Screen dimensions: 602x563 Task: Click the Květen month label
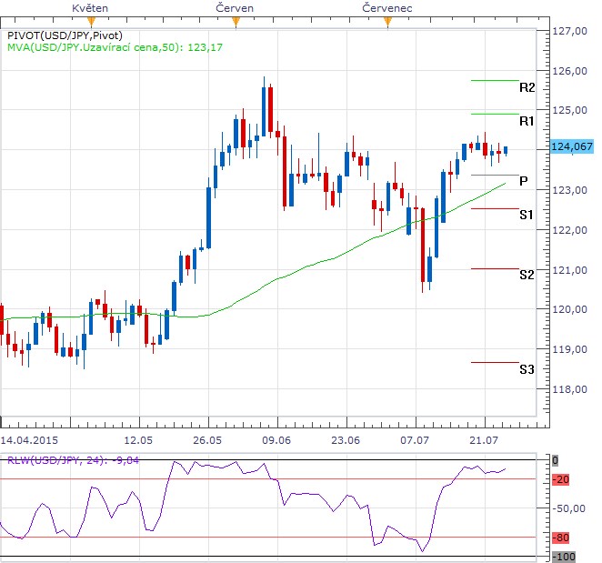(90, 8)
